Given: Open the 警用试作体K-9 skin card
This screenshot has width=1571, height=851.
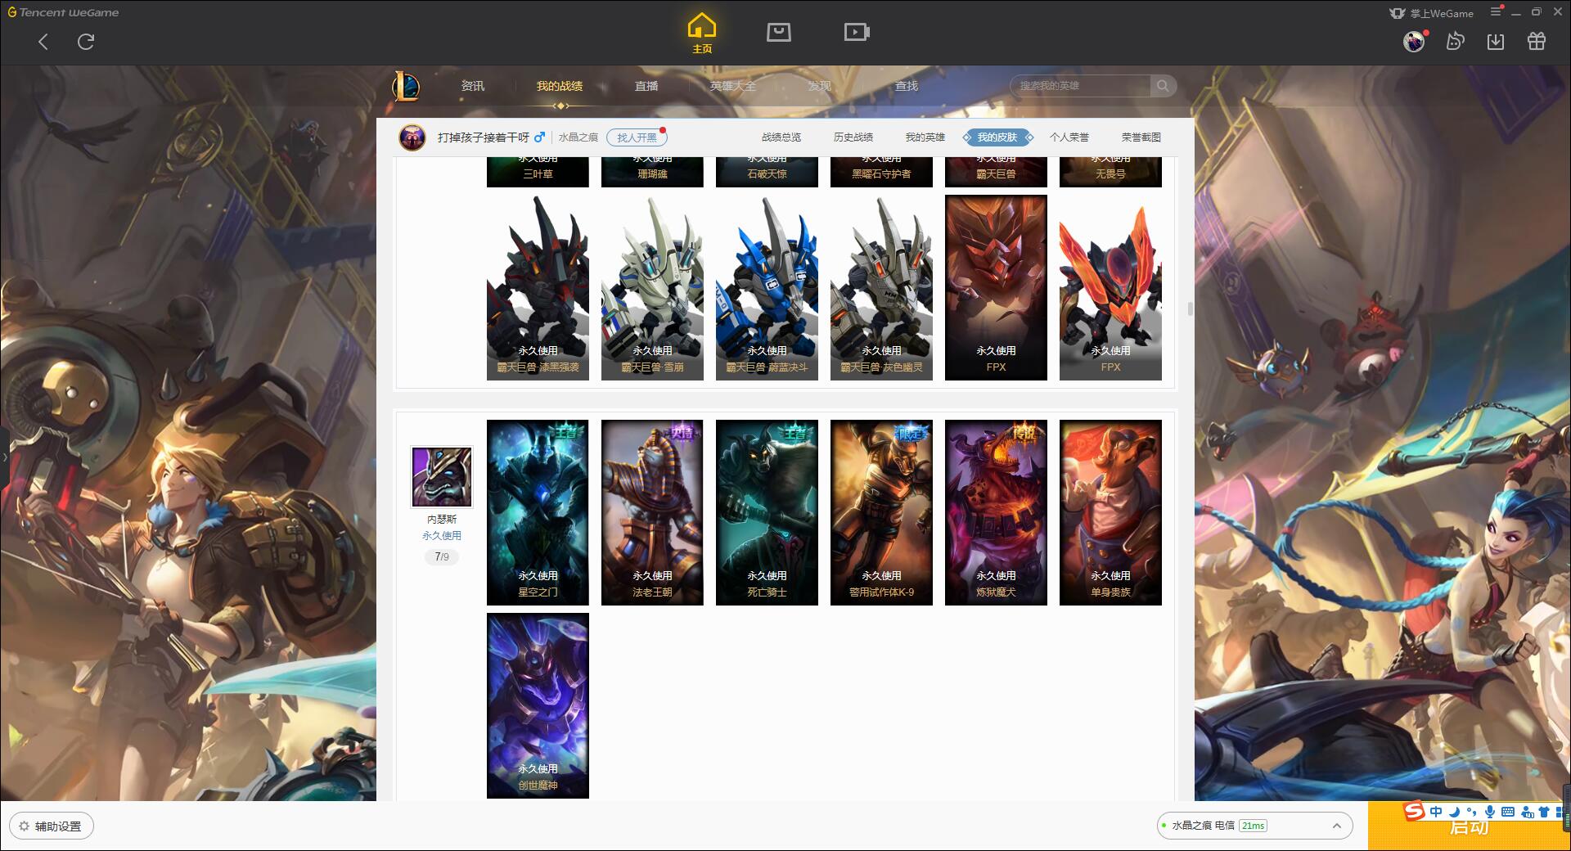Looking at the screenshot, I should 881,512.
